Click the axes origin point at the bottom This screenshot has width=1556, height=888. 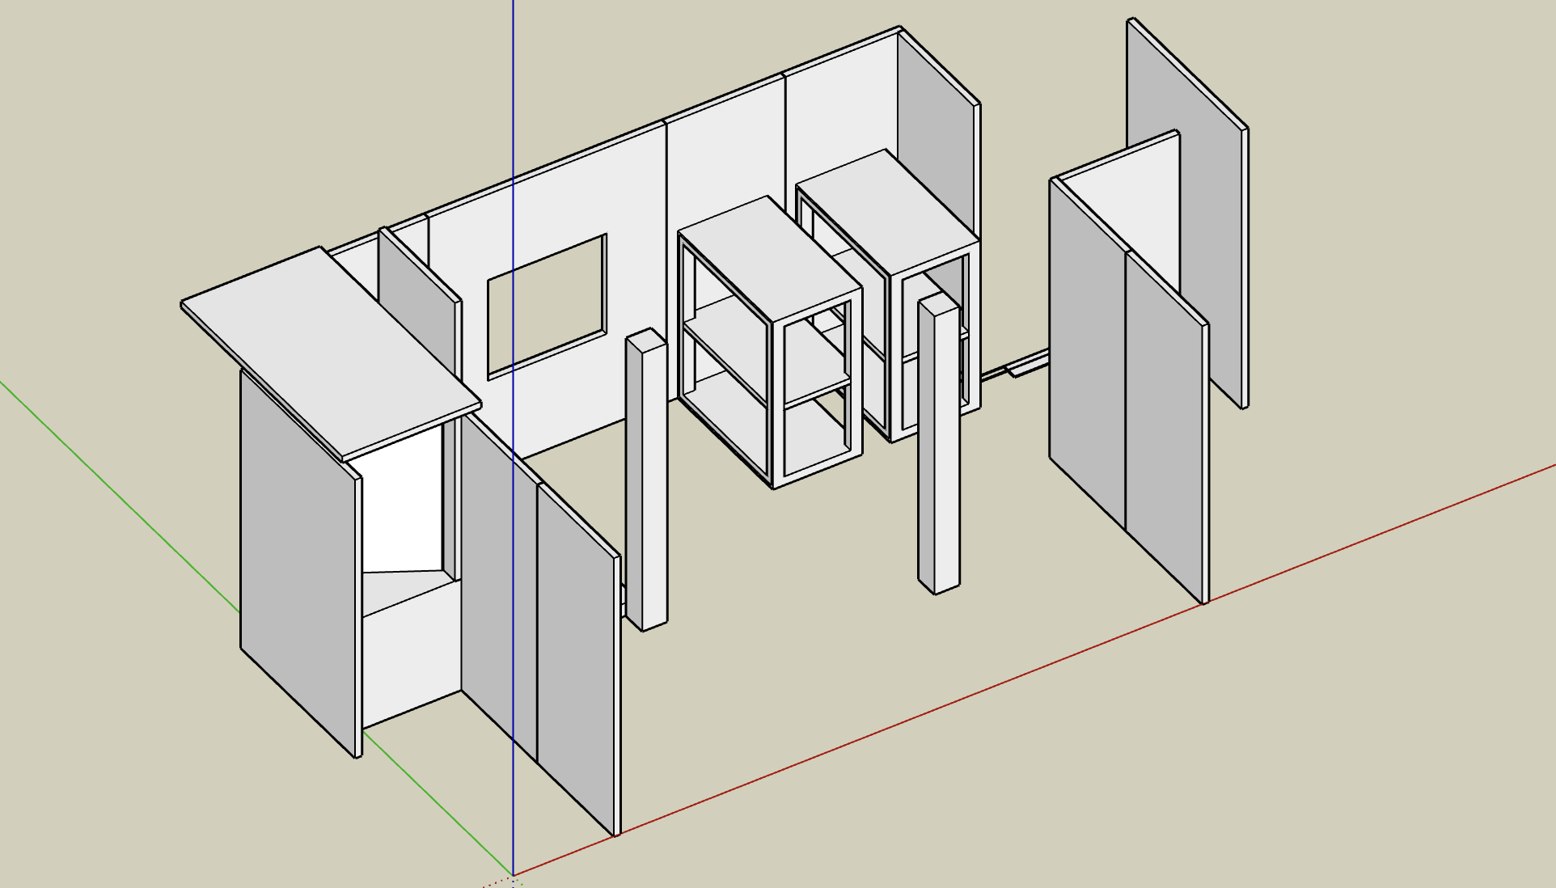point(512,875)
